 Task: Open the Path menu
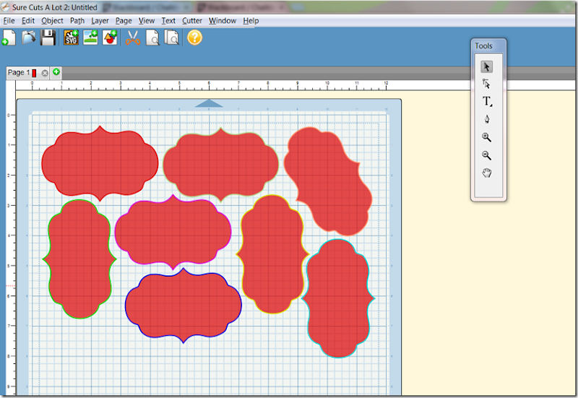(77, 21)
